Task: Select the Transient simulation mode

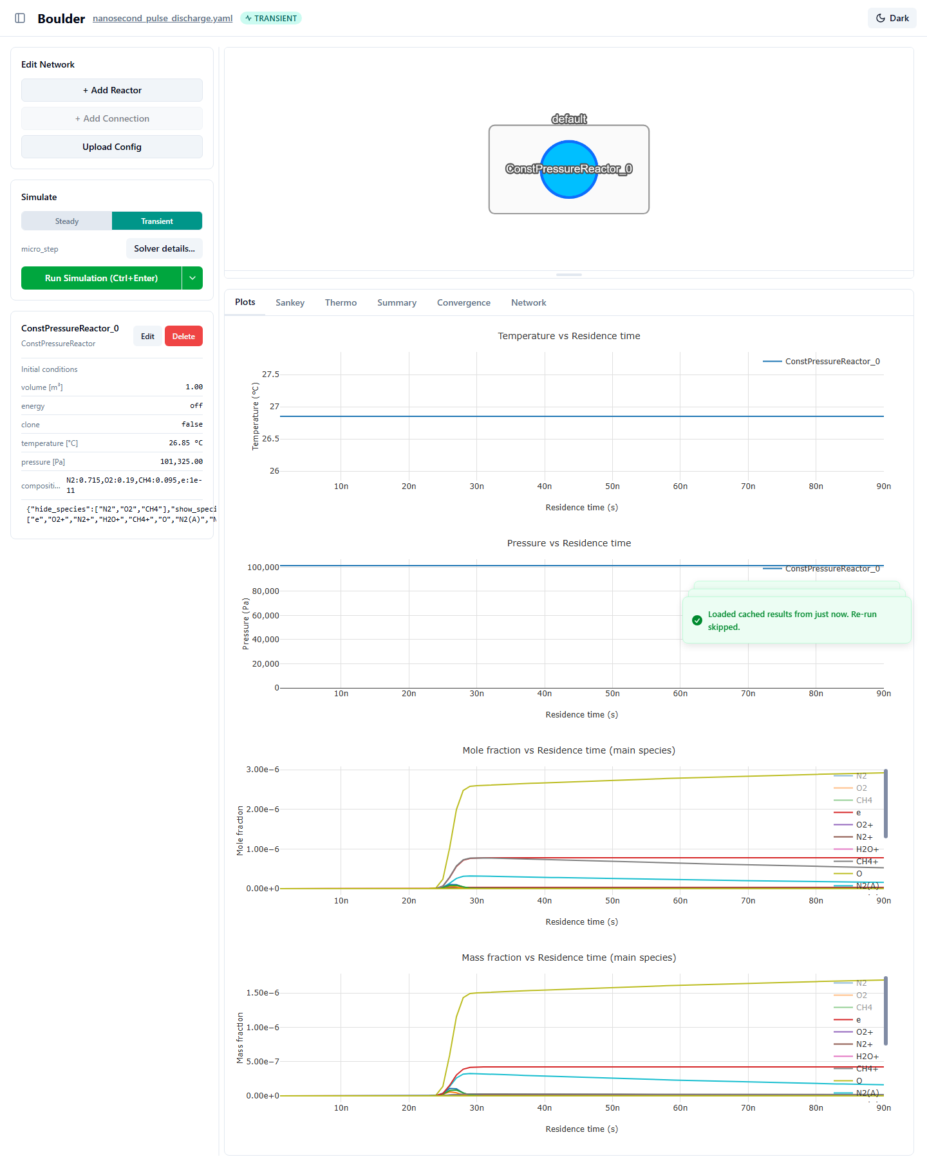Action: [x=157, y=221]
